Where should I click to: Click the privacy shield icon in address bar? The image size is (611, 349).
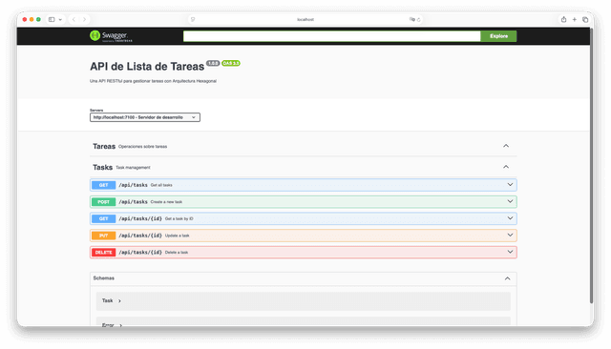tap(193, 19)
